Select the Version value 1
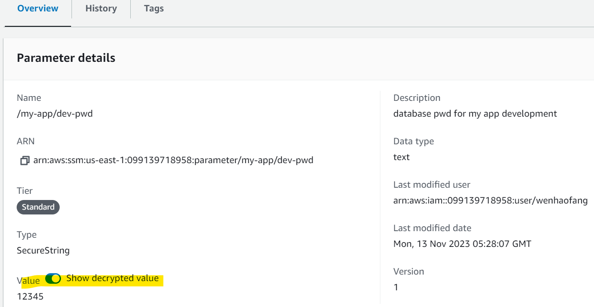Image resolution: width=594 pixels, height=307 pixels. (x=396, y=287)
